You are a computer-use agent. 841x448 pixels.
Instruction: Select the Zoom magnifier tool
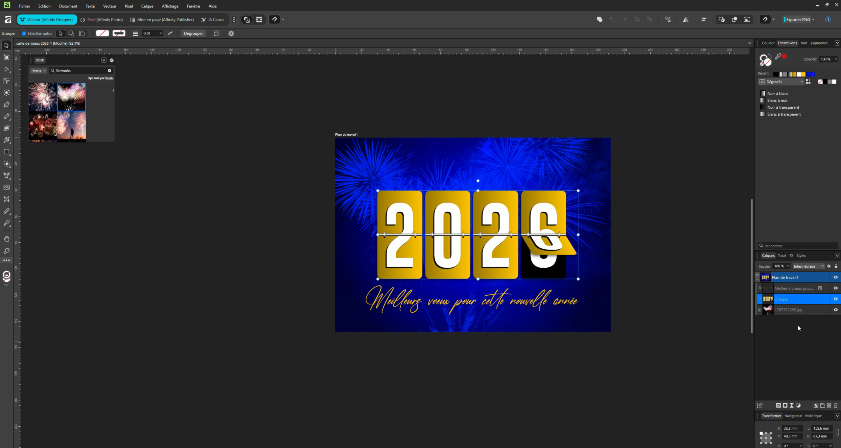pos(6,251)
